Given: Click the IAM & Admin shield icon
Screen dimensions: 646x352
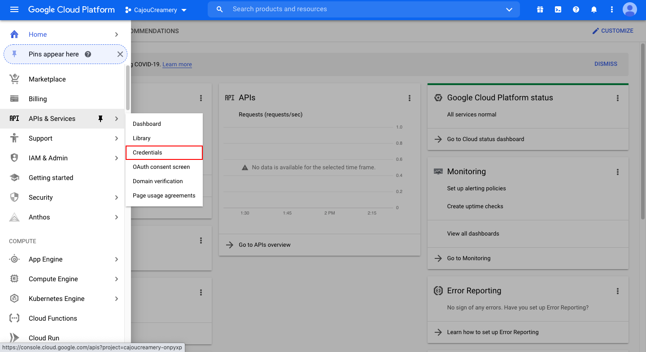Looking at the screenshot, I should point(14,158).
